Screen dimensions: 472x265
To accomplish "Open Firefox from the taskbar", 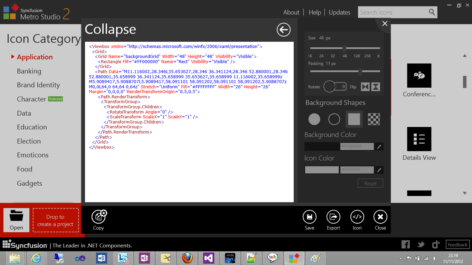I will point(187,258).
